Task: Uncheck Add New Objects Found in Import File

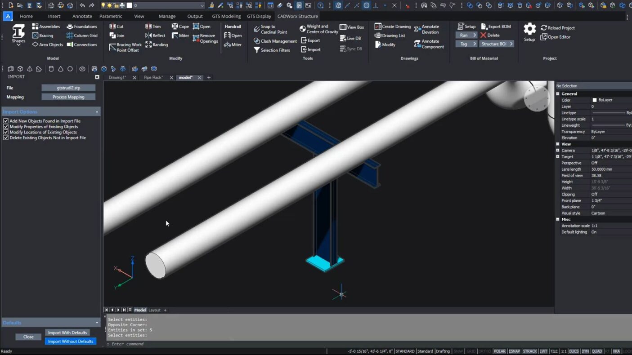Action: coord(6,121)
